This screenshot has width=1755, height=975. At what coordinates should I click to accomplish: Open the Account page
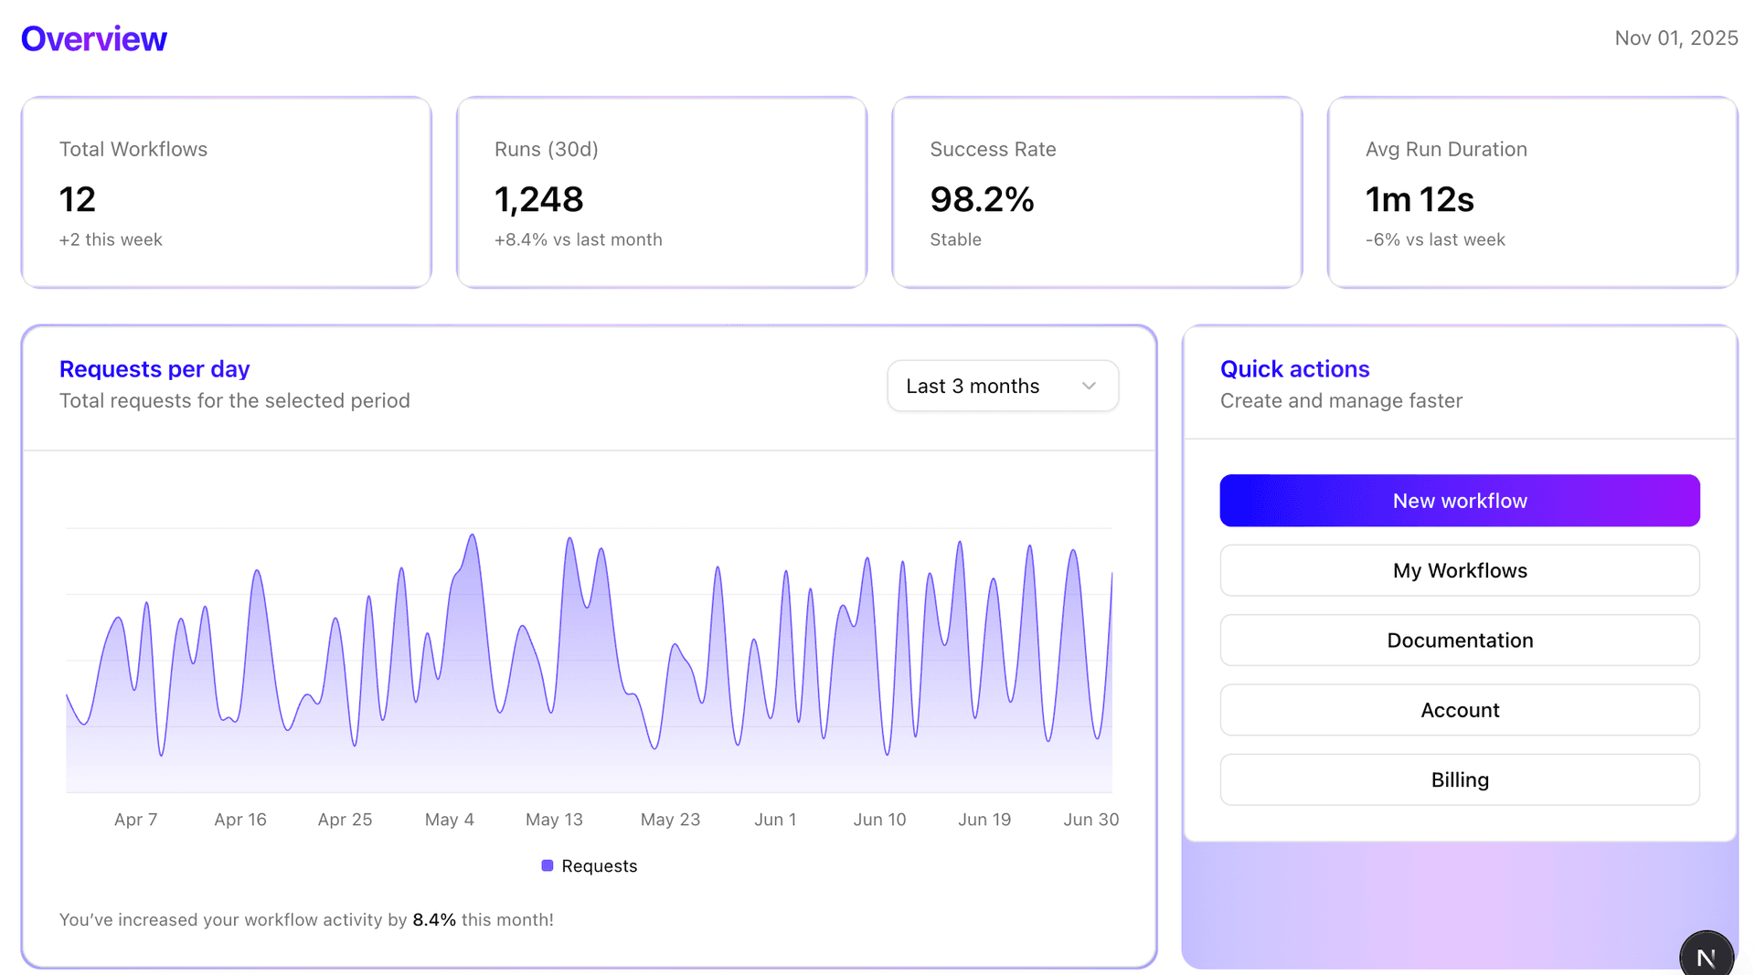[1459, 710]
